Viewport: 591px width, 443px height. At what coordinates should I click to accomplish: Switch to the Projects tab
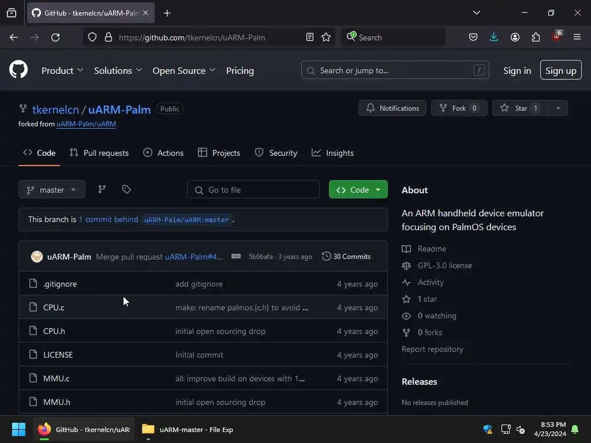(x=219, y=153)
